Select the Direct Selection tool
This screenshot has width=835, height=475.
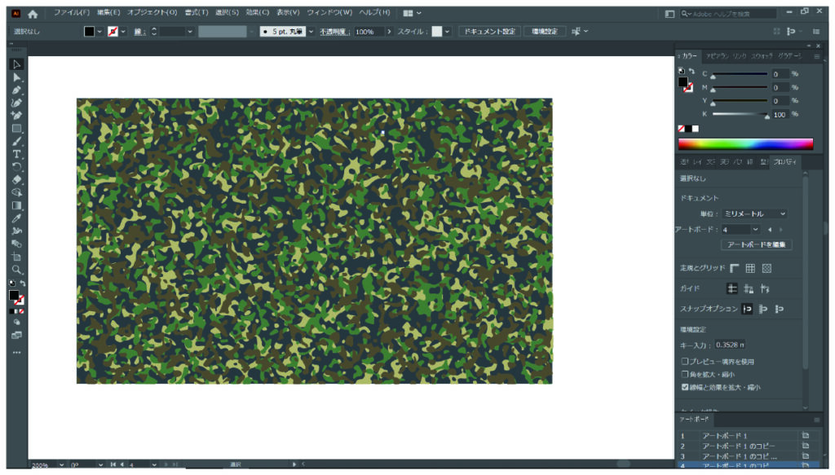coord(16,77)
